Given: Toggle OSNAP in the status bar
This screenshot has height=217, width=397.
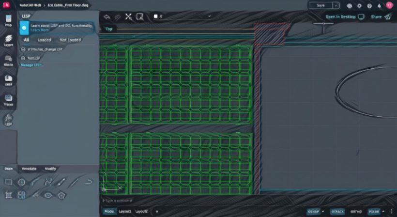Looking at the screenshot, I should pyautogui.click(x=314, y=212).
